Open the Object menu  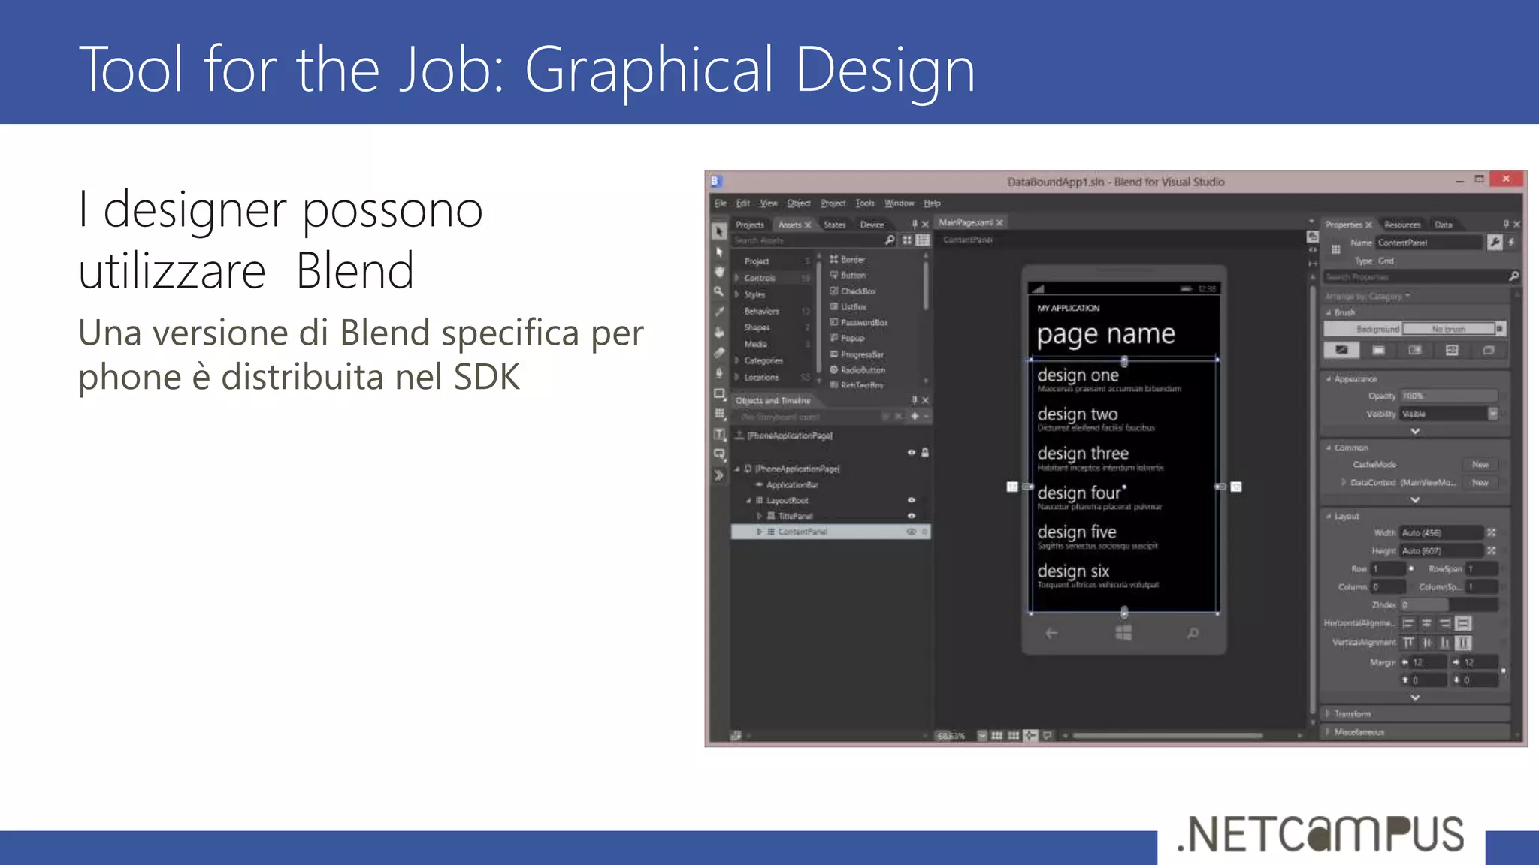click(x=799, y=203)
